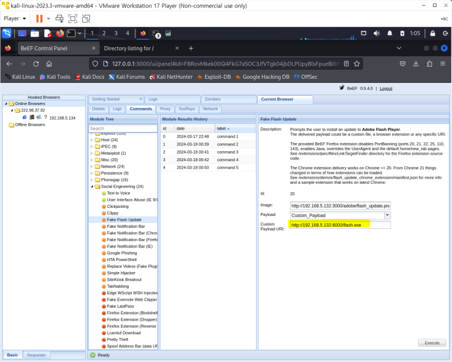452x362 pixels.
Task: Click the VMware unity mode icon
Action: click(x=86, y=19)
